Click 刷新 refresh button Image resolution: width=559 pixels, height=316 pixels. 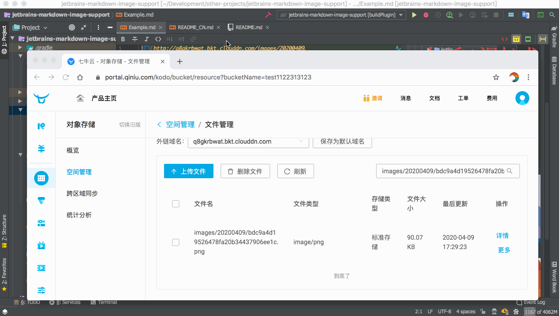tap(296, 171)
